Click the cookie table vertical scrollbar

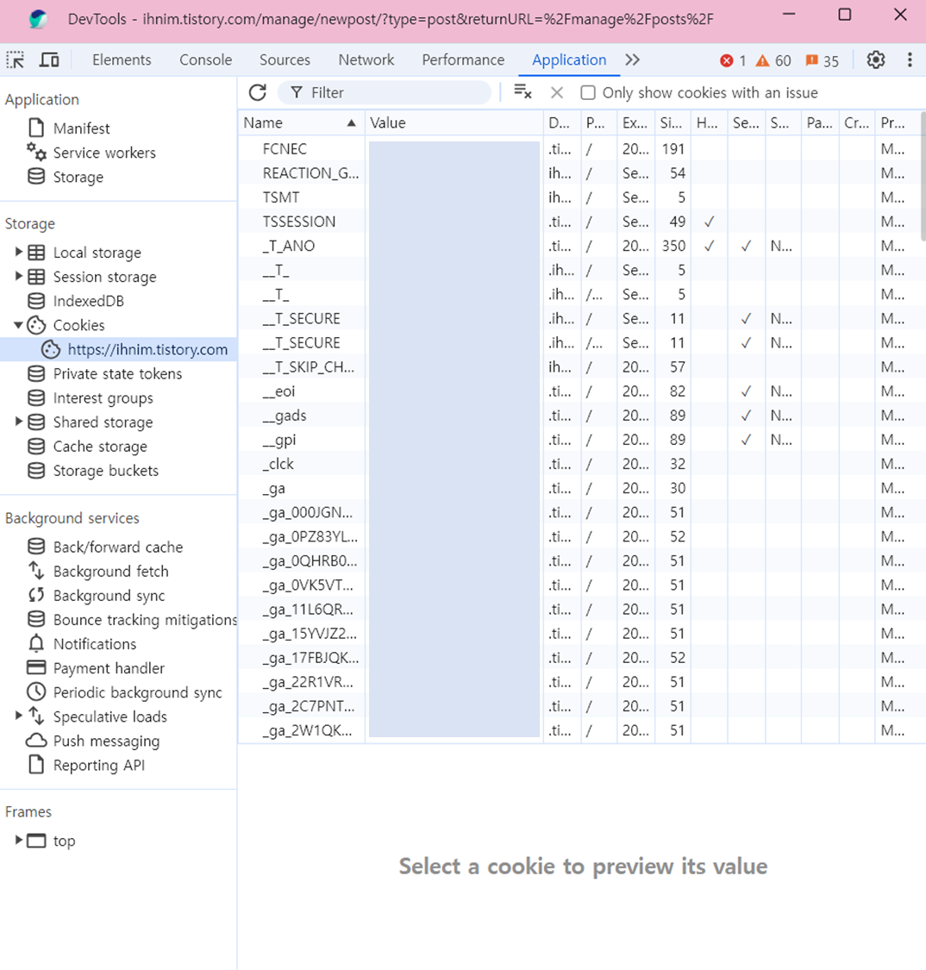[x=923, y=176]
